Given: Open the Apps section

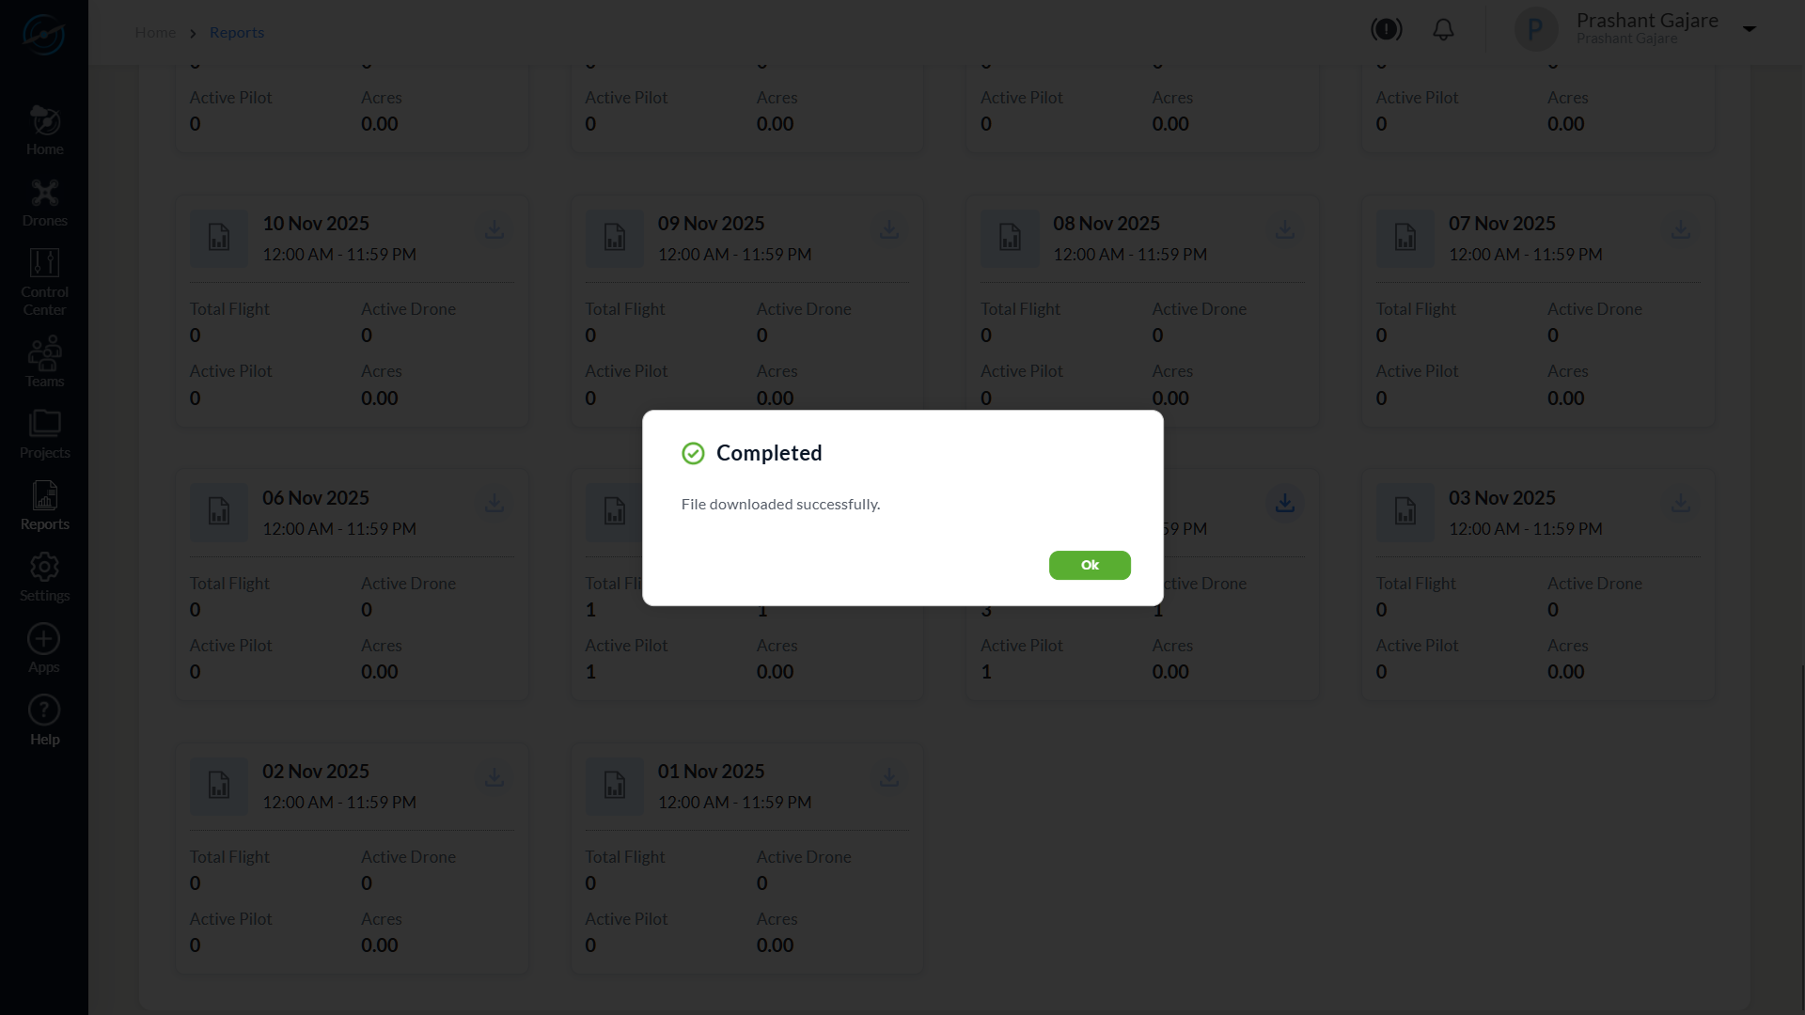Looking at the screenshot, I should point(44,648).
